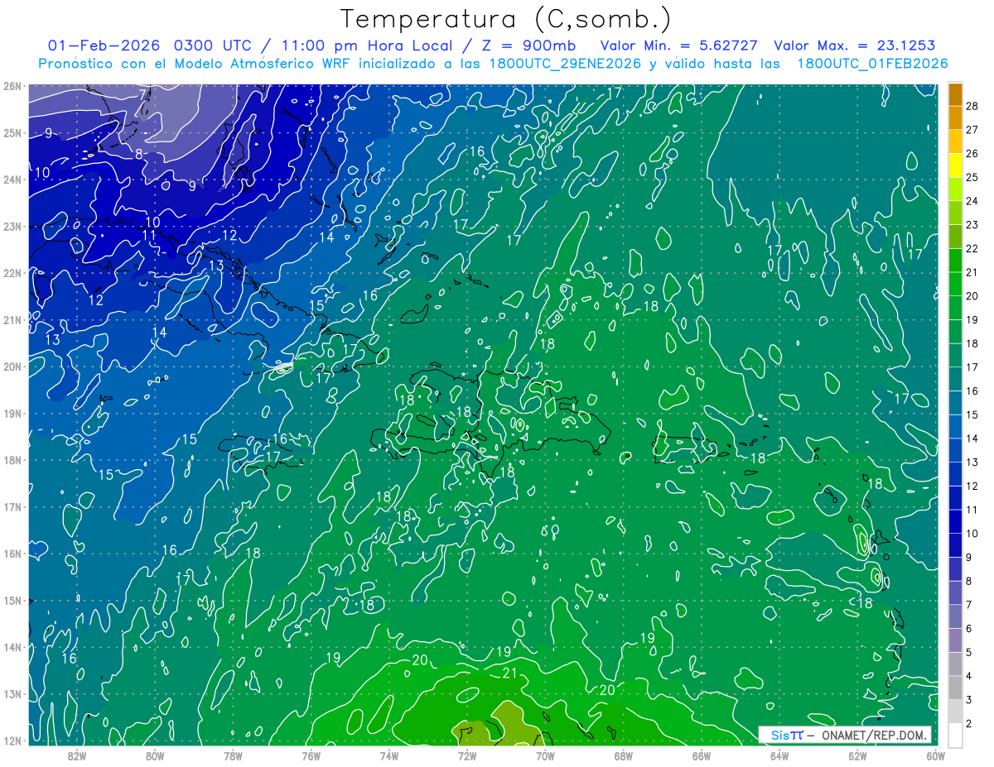Click the 21N latitude axis label

(12, 320)
